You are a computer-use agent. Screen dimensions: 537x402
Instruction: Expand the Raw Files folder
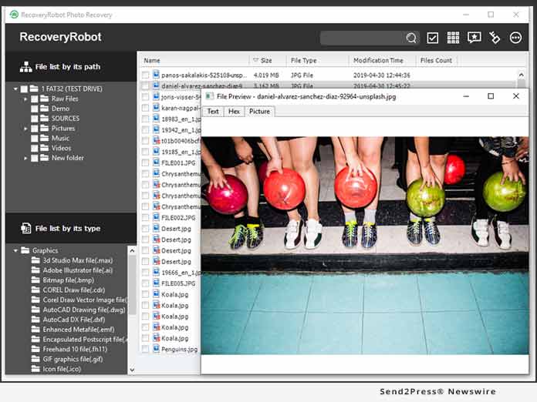(25, 99)
